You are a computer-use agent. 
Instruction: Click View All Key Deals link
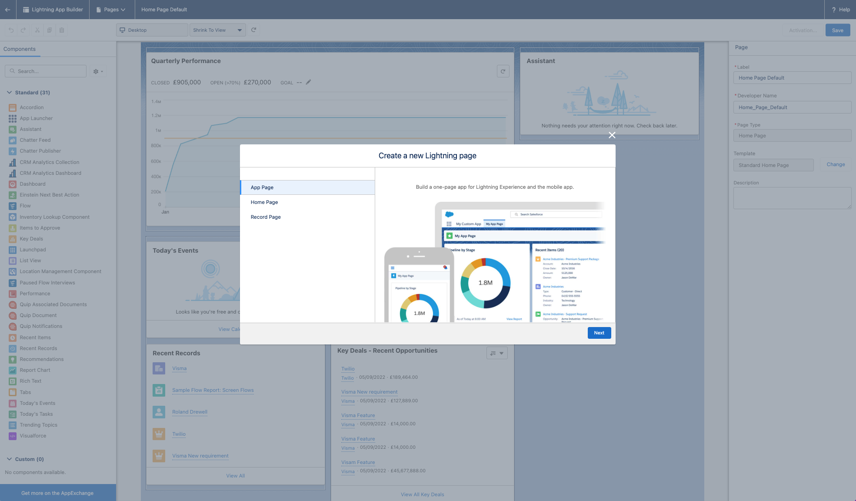point(422,494)
